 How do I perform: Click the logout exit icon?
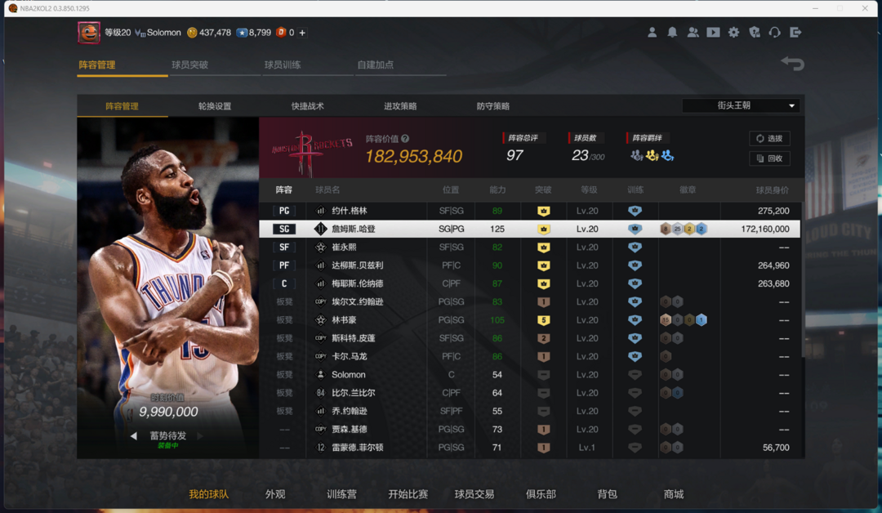(795, 33)
